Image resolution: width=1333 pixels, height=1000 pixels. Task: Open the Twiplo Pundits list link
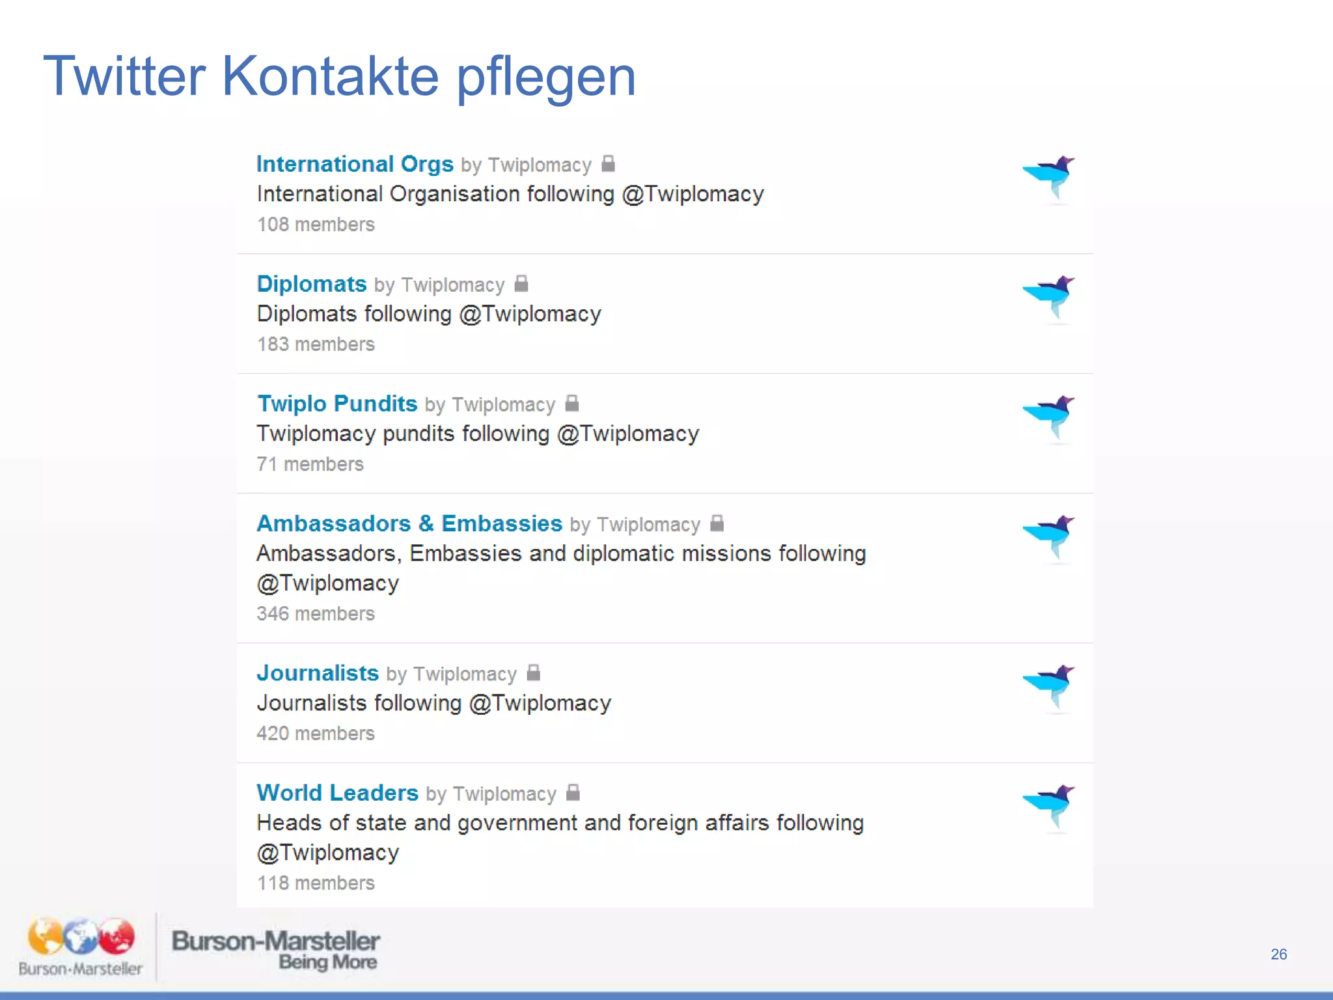tap(337, 404)
